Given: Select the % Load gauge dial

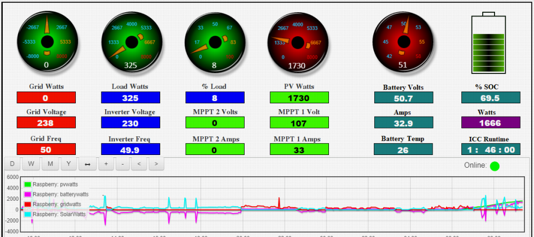Looking at the screenshot, I should click(x=215, y=42).
